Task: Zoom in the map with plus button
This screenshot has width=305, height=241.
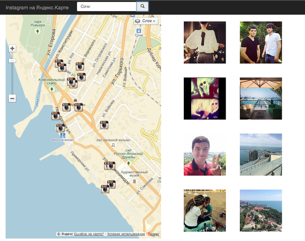Action: (x=12, y=48)
